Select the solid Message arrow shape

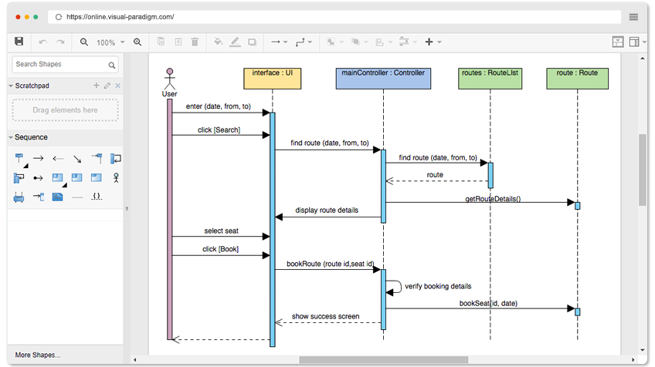pos(39,159)
